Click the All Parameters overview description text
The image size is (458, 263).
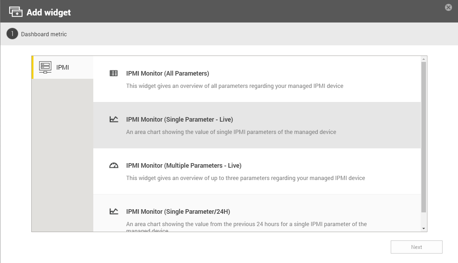234,86
